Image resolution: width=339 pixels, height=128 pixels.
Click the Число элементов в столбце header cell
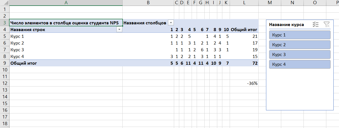[66, 23]
